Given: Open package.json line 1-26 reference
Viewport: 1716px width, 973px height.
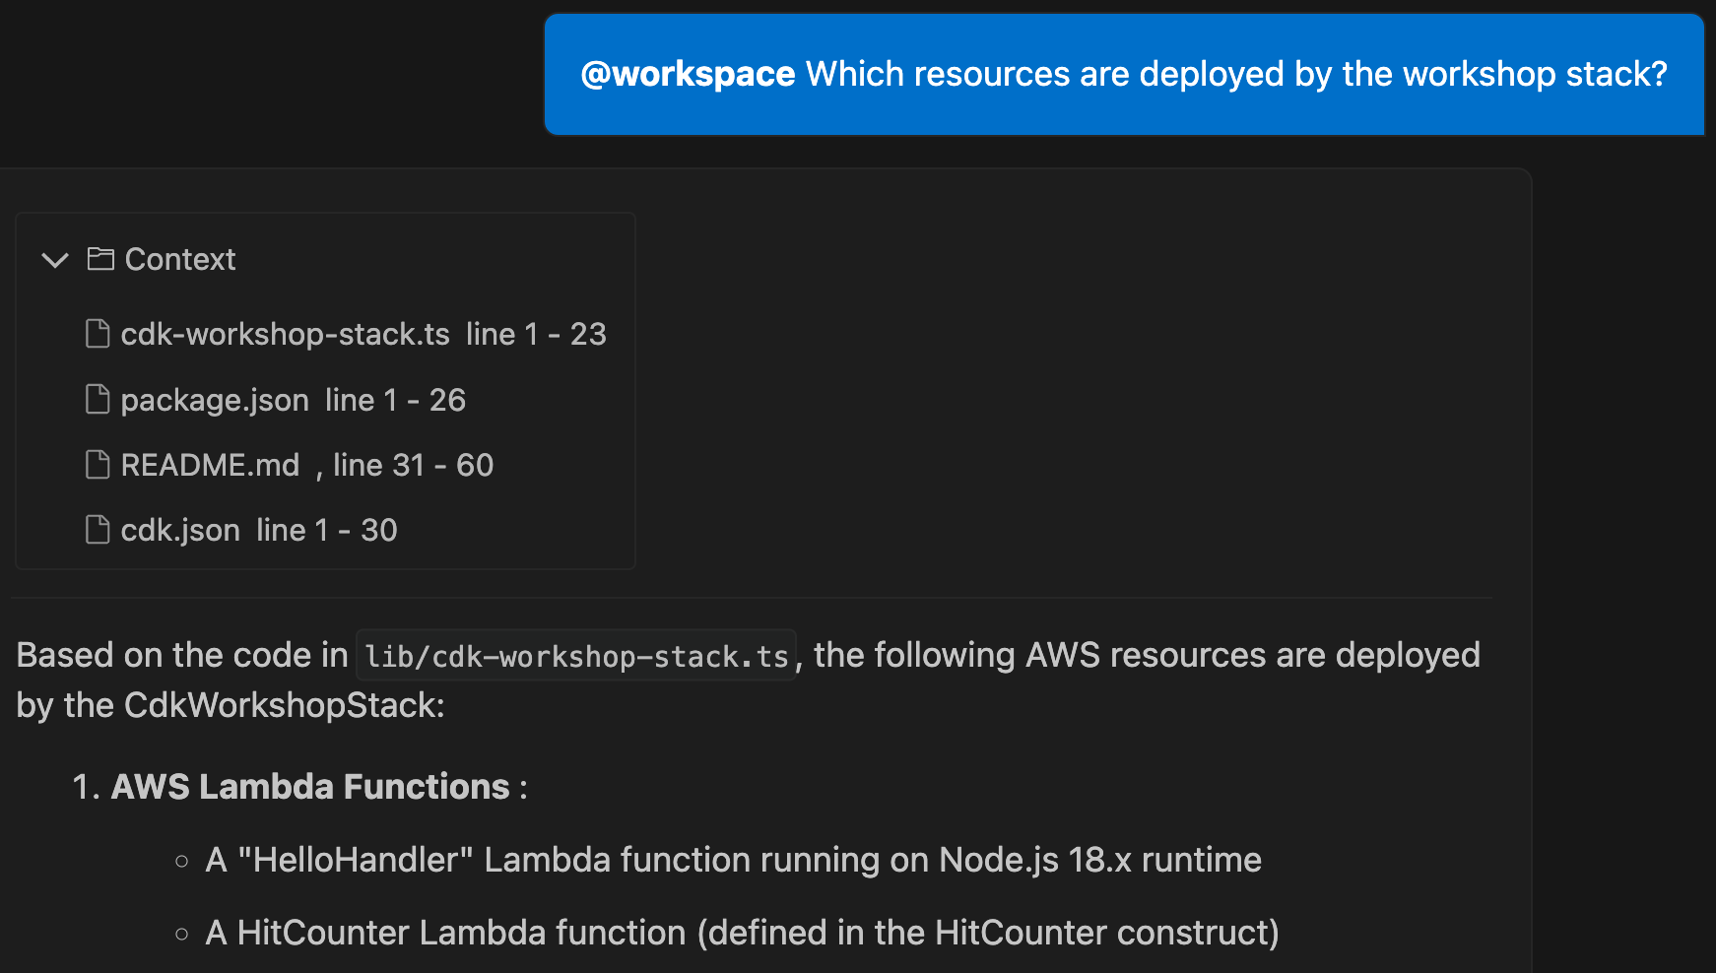Looking at the screenshot, I should coord(292,399).
